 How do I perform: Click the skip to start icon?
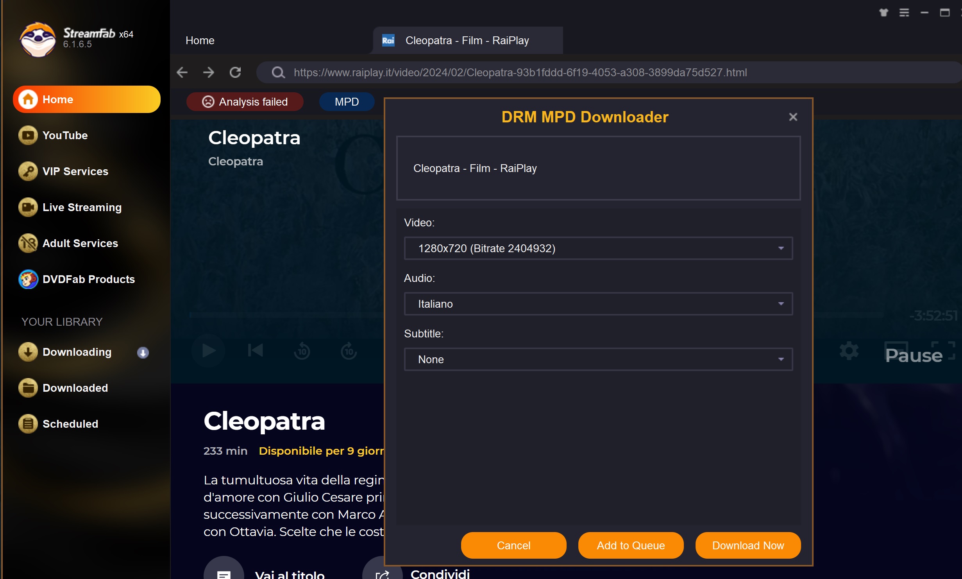tap(256, 351)
